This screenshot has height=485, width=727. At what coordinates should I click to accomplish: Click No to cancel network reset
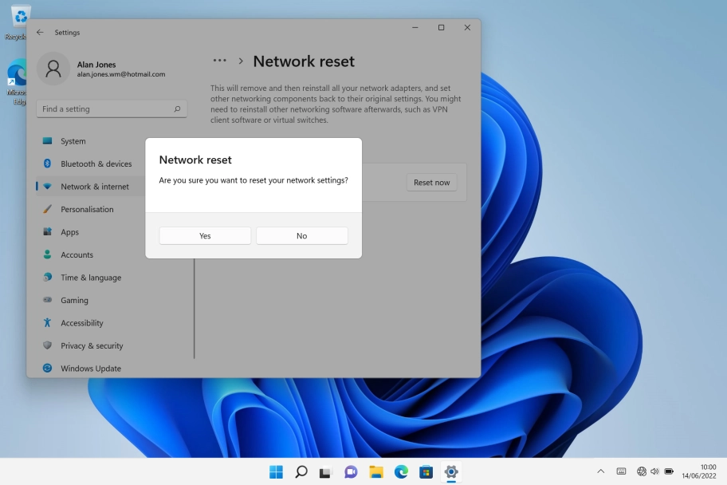coord(301,235)
